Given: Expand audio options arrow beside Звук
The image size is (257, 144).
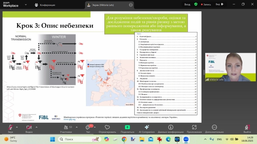Looking at the screenshot, I should point(17,127).
